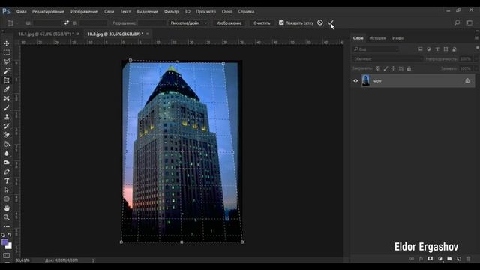Toggle lock transparent pixels button
The image size is (480, 270).
[378, 68]
